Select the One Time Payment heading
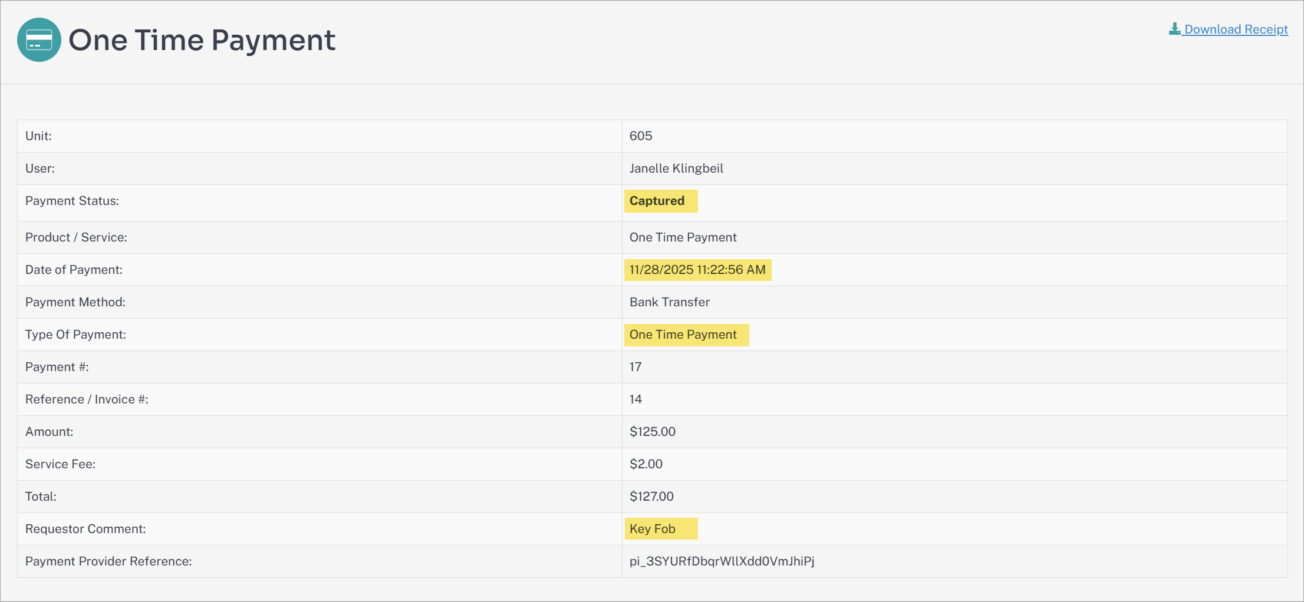This screenshot has width=1304, height=602. 202,40
